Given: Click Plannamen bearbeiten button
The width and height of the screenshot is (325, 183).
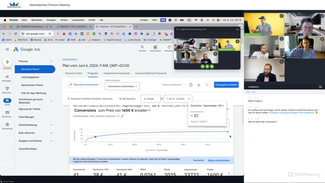Looking at the screenshot, I should [84, 84].
